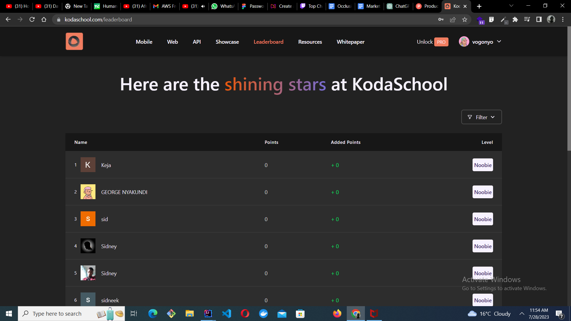571x321 pixels.
Task: Mute the audio-playing YouTube tab
Action: tap(203, 6)
